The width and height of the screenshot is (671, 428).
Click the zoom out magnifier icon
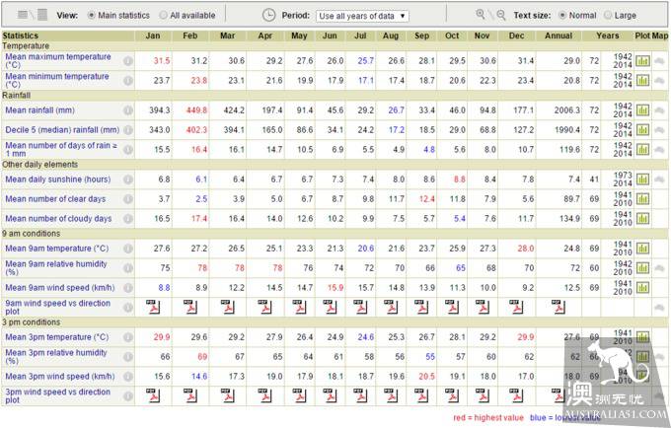(x=500, y=16)
